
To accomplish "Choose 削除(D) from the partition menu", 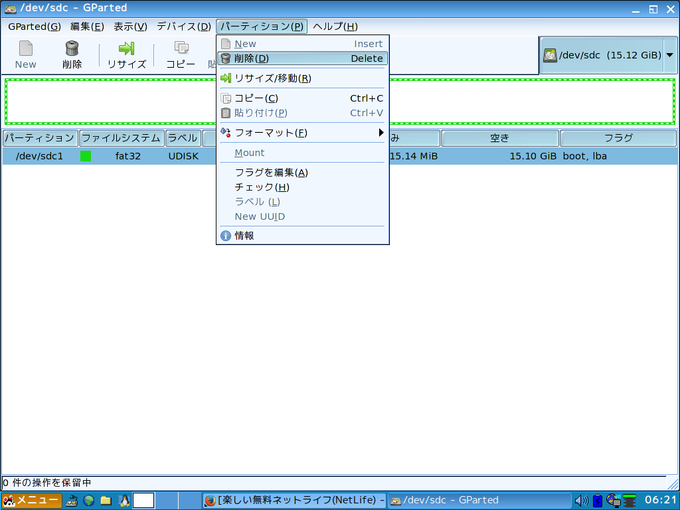I will (x=302, y=58).
